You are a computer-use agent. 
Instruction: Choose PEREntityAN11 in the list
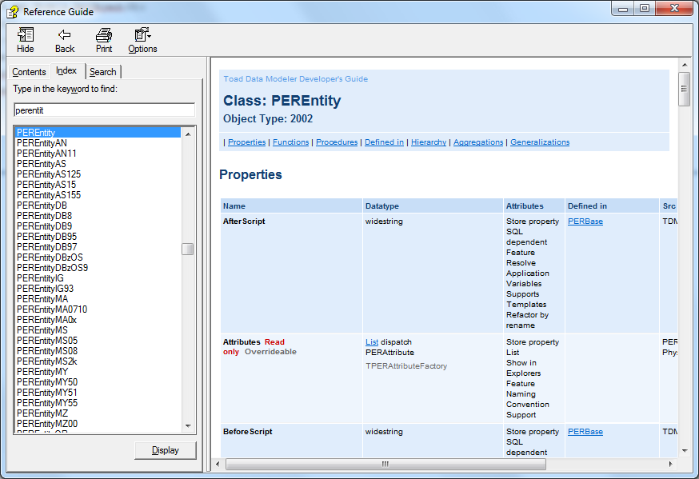pyautogui.click(x=46, y=154)
